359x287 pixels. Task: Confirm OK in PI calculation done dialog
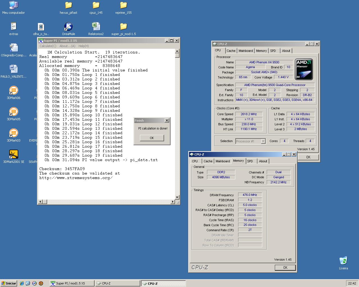152,138
